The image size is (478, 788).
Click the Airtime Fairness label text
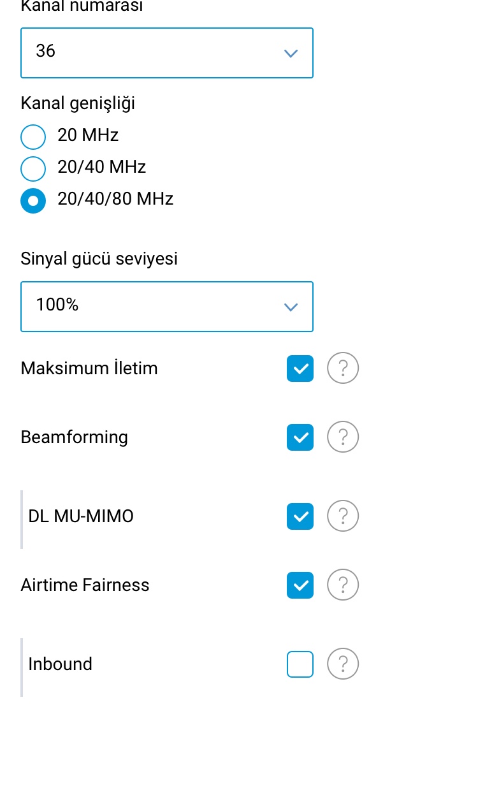click(x=85, y=585)
